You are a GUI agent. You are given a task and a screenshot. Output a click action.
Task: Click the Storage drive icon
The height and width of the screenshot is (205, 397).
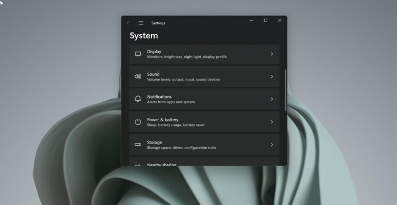pyautogui.click(x=138, y=145)
